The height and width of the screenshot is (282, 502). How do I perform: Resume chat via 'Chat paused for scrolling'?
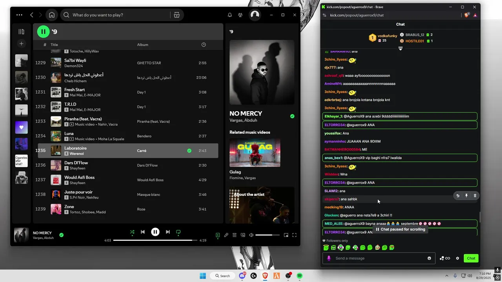point(400,230)
